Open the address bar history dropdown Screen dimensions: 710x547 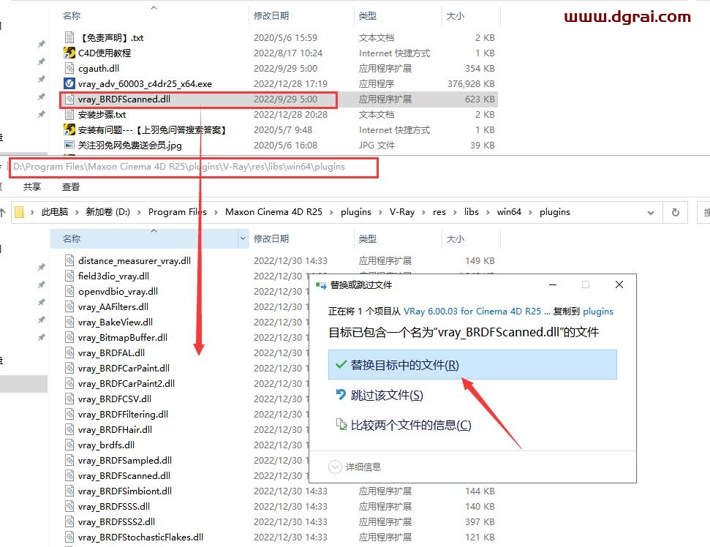pos(651,212)
